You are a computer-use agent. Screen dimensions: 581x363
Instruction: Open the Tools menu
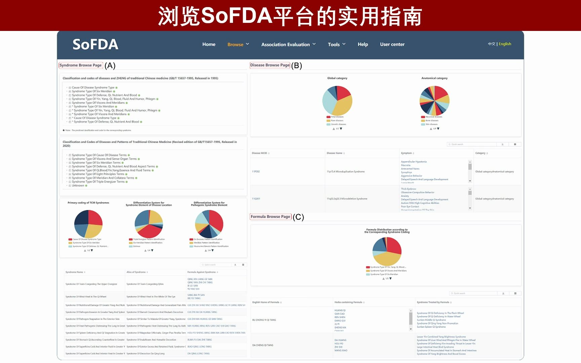pos(334,44)
